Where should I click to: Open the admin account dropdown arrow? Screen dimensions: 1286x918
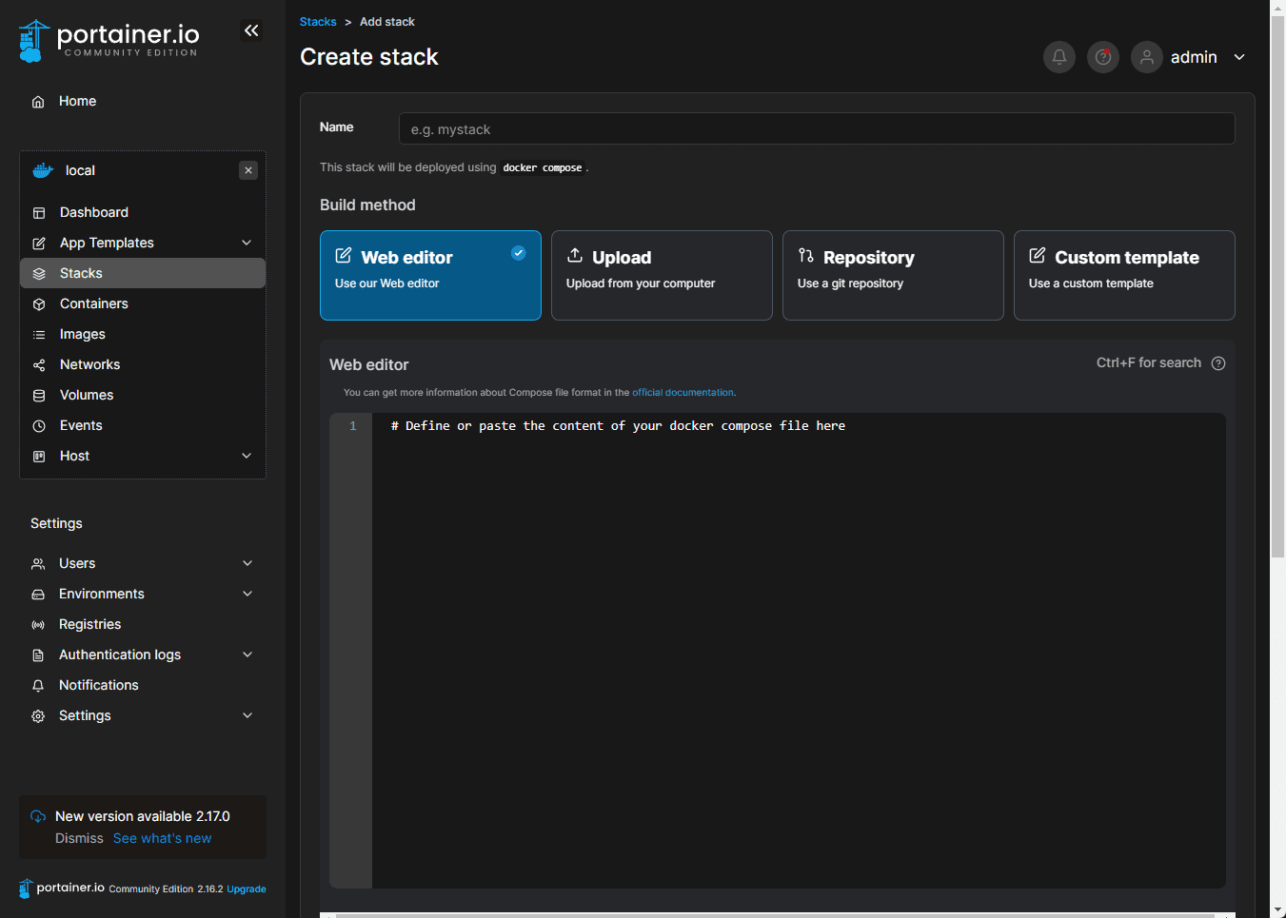(x=1239, y=57)
